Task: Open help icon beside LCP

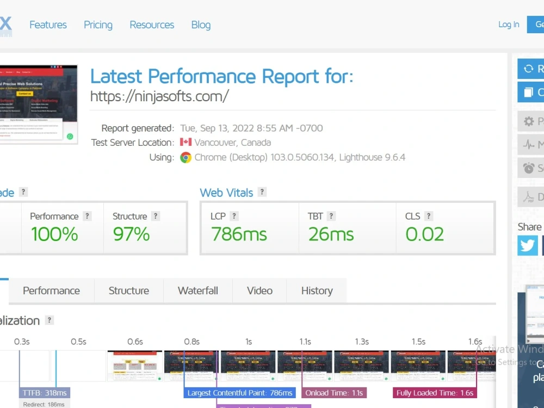Action: (x=234, y=216)
